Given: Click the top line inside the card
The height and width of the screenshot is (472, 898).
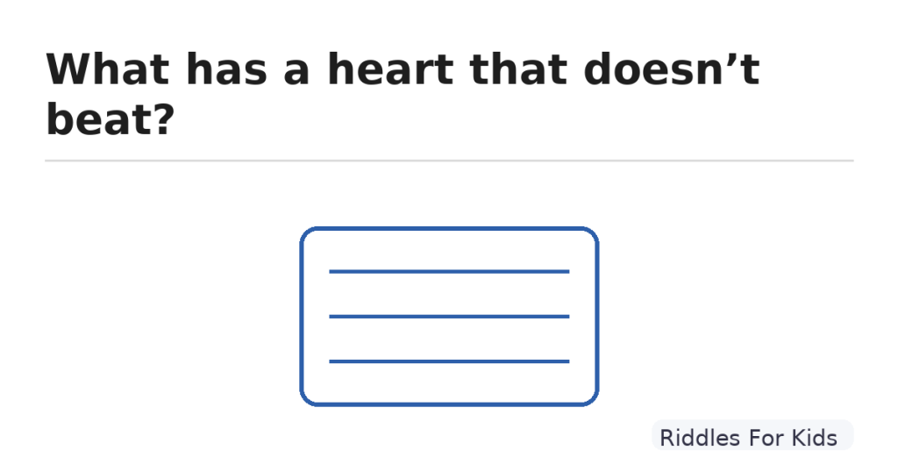Looking at the screenshot, I should [449, 272].
